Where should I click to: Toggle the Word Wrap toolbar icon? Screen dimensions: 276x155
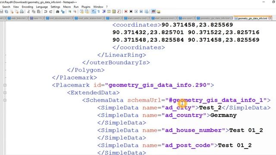94,12
